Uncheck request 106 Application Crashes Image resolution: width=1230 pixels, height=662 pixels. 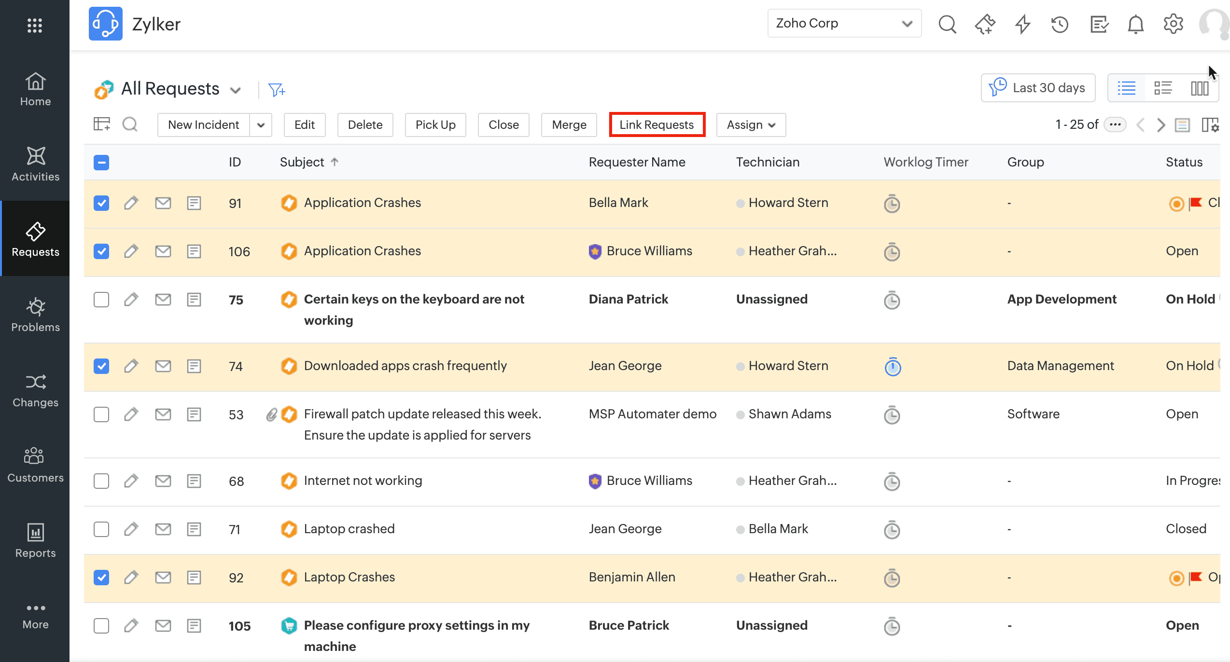[101, 251]
